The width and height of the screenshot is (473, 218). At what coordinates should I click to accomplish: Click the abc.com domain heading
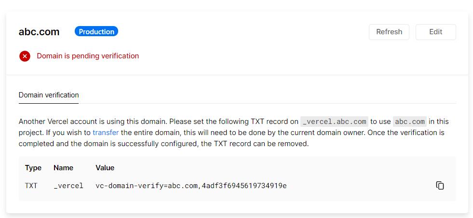click(39, 32)
